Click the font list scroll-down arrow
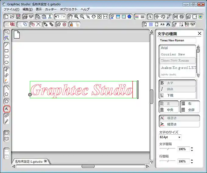Viewport: 207px width, 173px height. click(198, 76)
